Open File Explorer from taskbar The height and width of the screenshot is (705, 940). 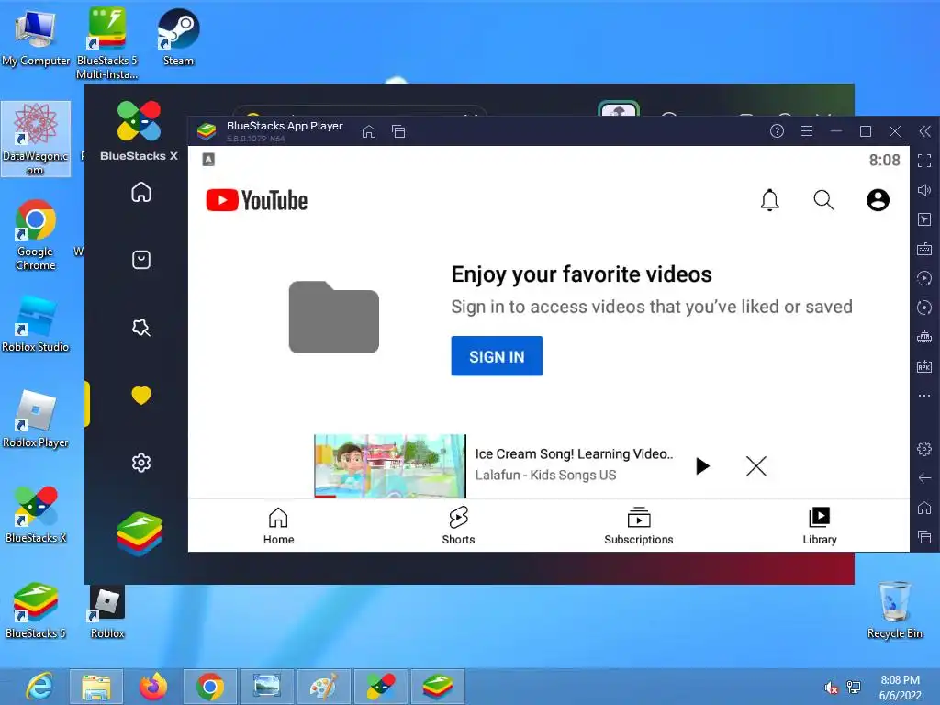96,687
